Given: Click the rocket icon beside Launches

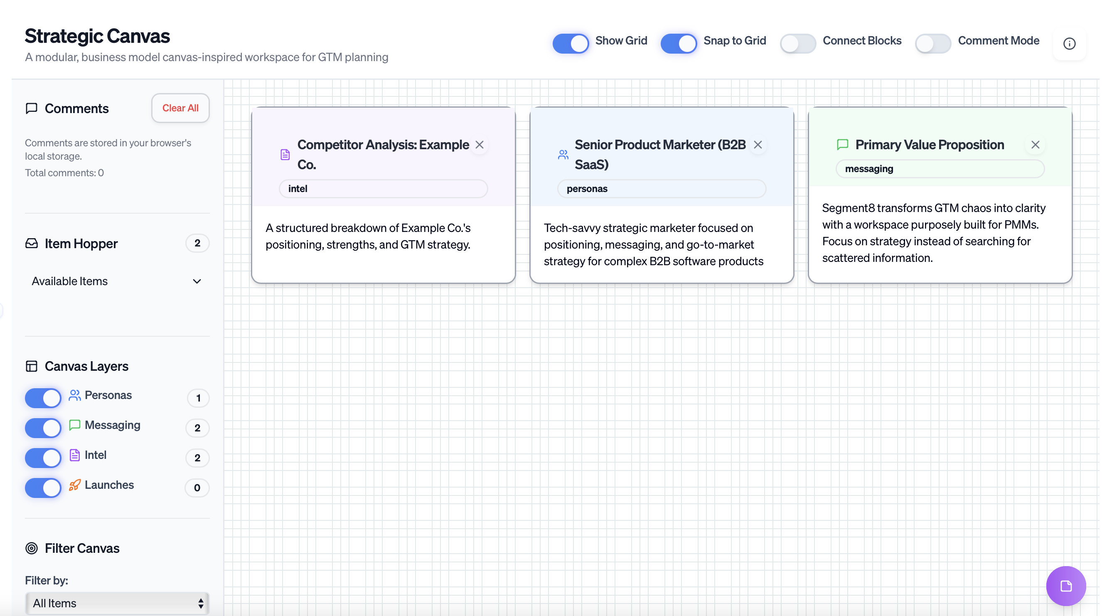Looking at the screenshot, I should pyautogui.click(x=74, y=485).
